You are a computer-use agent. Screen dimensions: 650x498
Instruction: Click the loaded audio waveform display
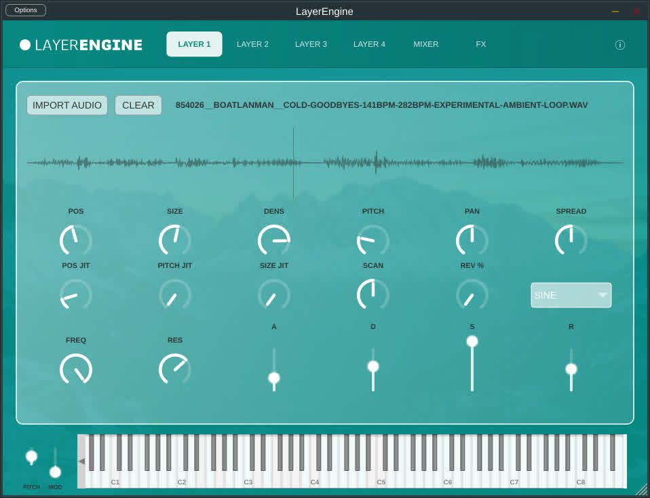[x=326, y=163]
